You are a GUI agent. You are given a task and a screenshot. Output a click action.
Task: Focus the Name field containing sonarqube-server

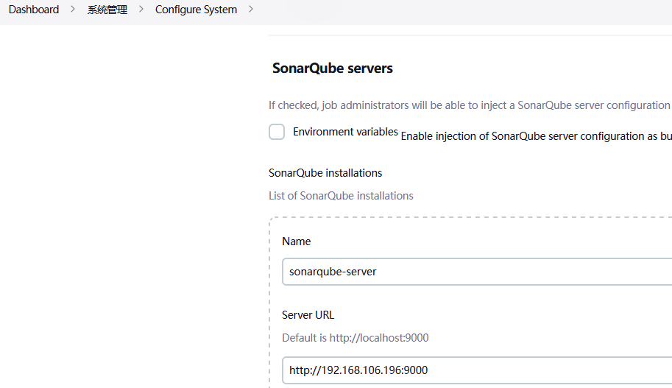pos(471,272)
